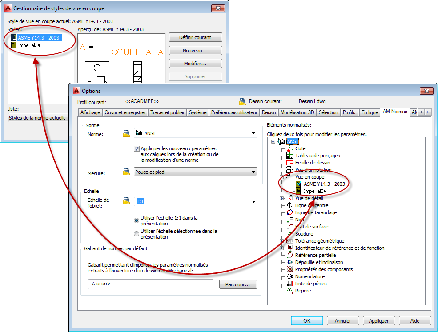This screenshot has width=438, height=332.
Task: Collapse the ANSI root tree node
Action: tap(273, 142)
